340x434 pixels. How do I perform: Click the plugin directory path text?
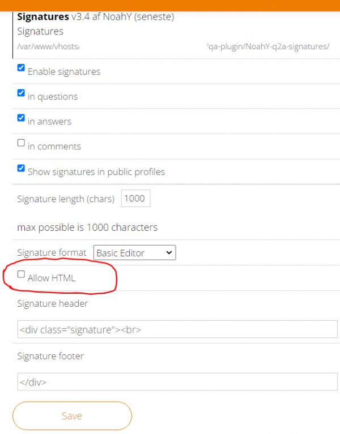pyautogui.click(x=173, y=46)
